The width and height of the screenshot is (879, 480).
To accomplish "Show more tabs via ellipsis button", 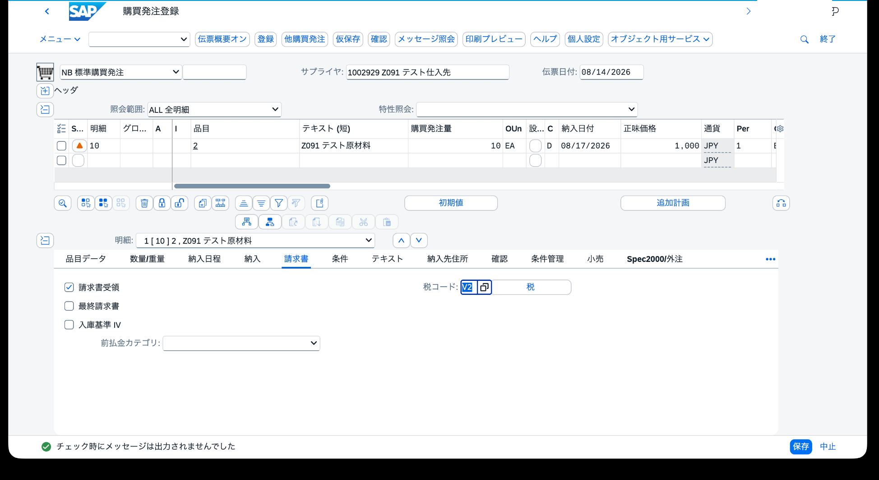I will [770, 259].
